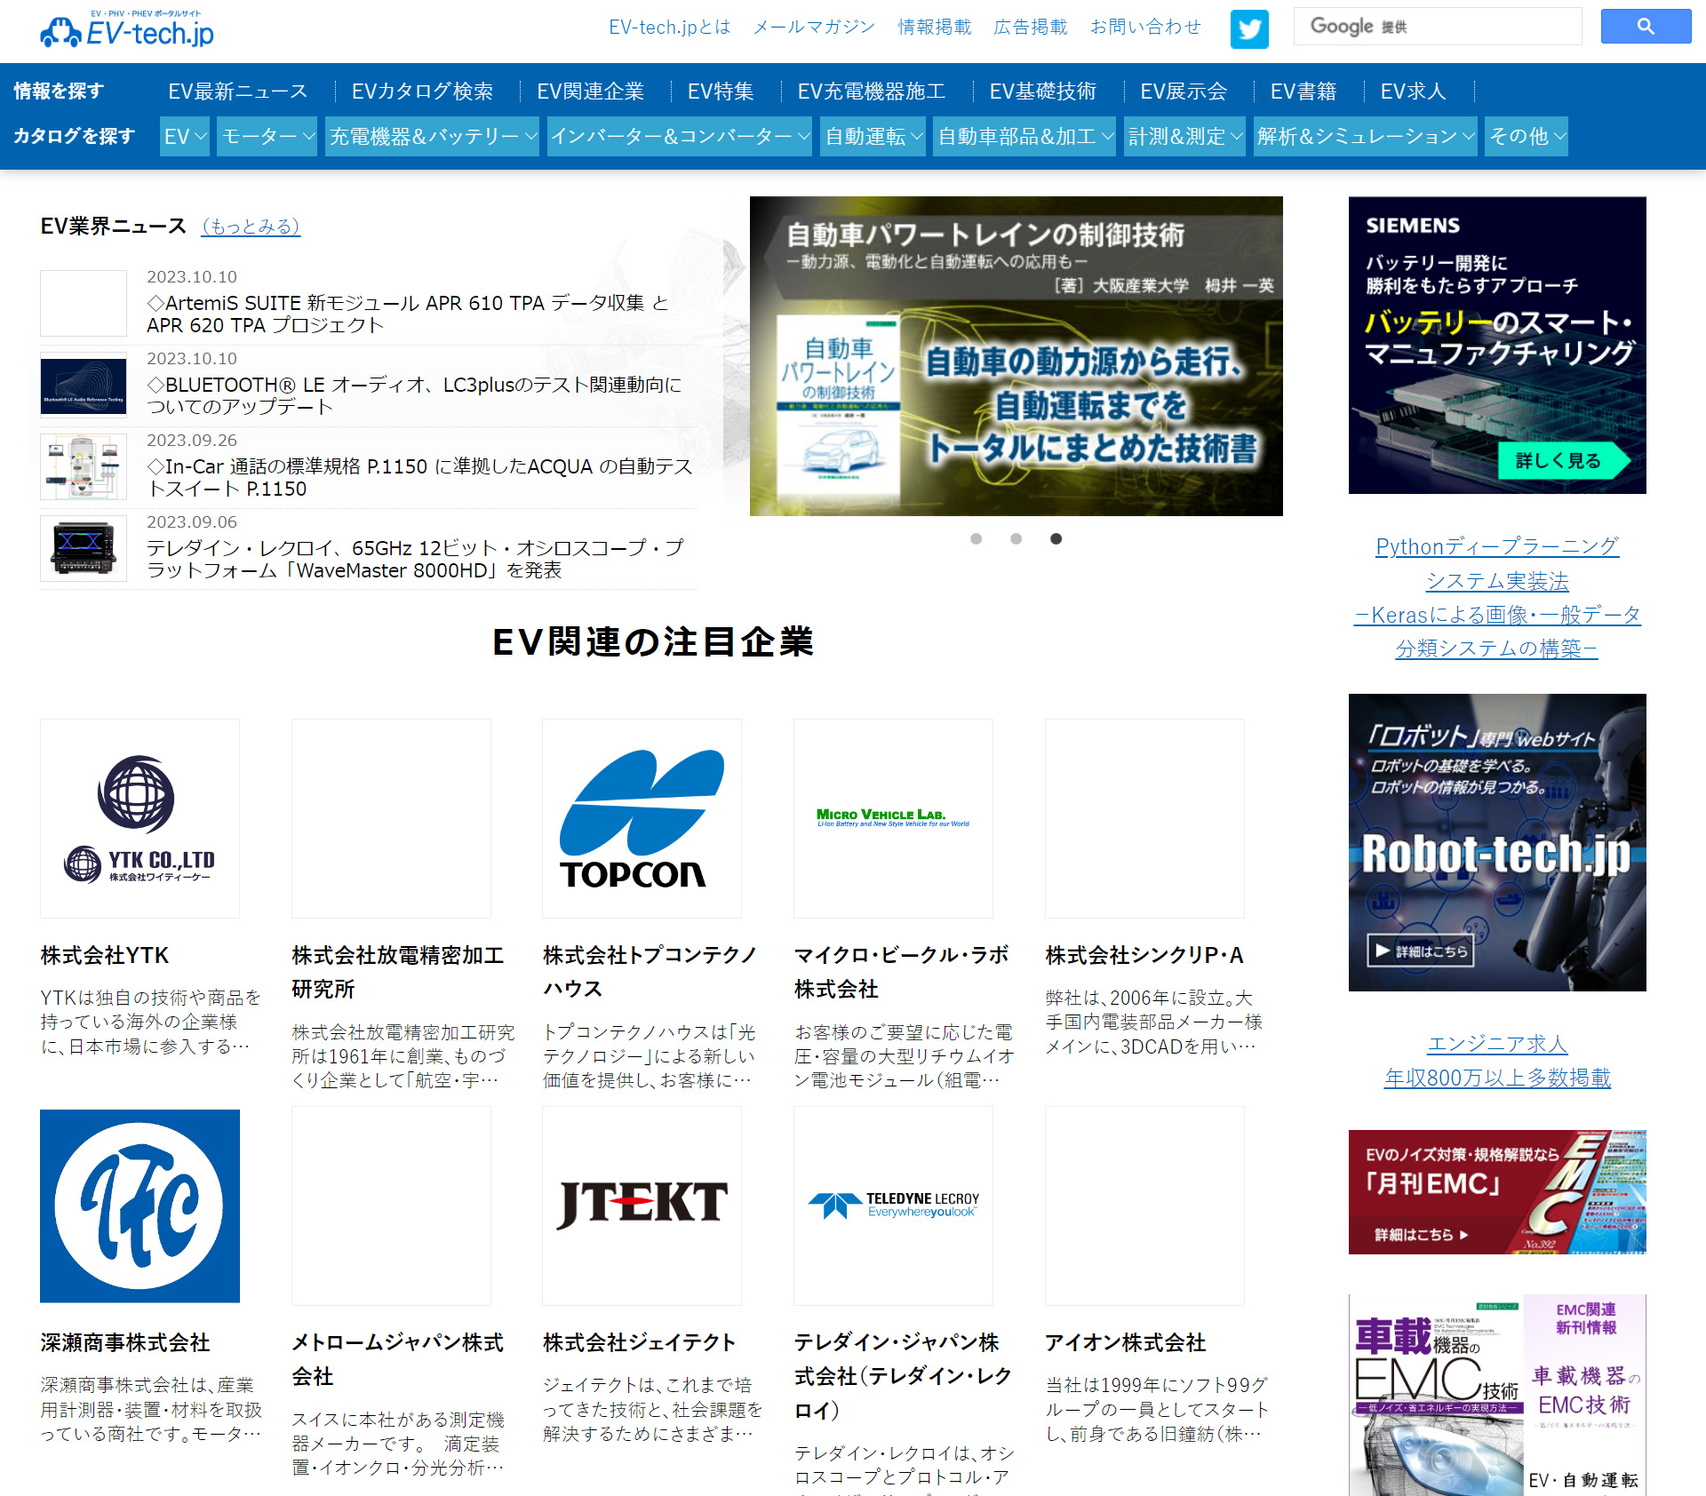The width and height of the screenshot is (1706, 1496).
Task: Expand the 自動運転 catalog dropdown
Action: (873, 136)
